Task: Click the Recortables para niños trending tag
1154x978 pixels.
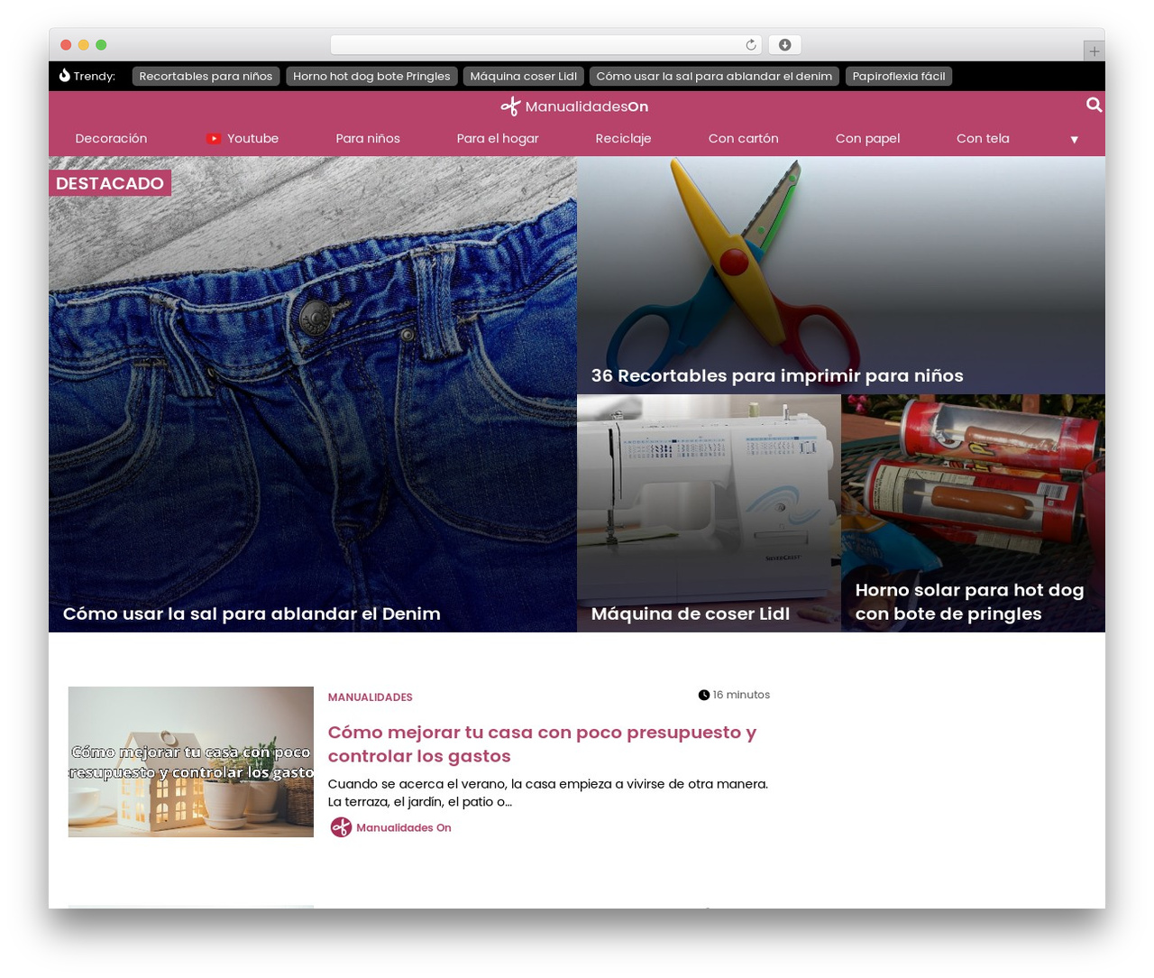Action: coord(206,76)
